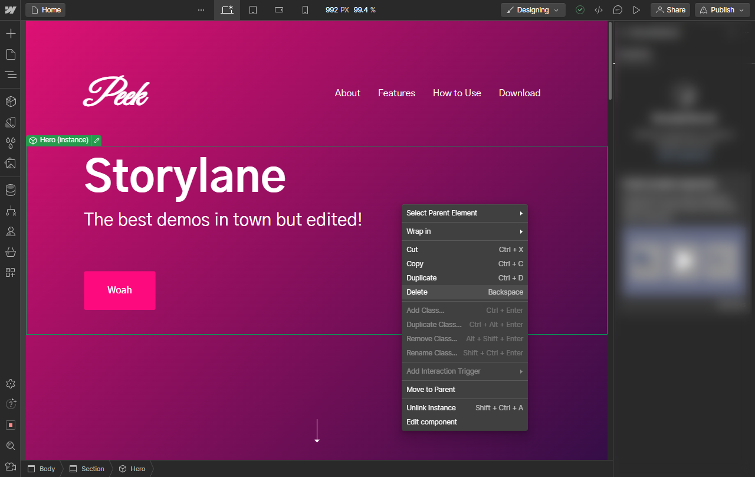The image size is (755, 477).
Task: Open the comments speech bubble icon
Action: pyautogui.click(x=618, y=10)
